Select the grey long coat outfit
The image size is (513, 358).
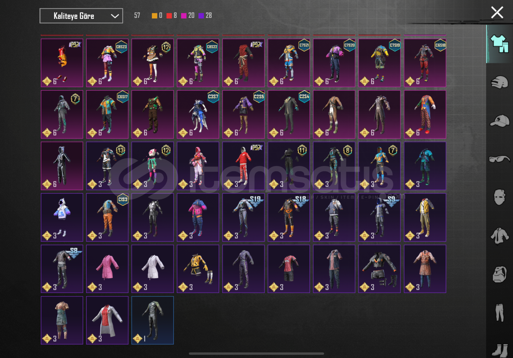pos(380,114)
